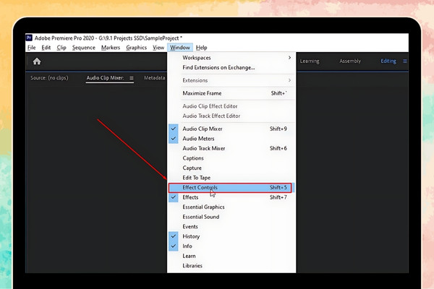
Task: Expand the Workspaces submenu
Action: point(231,58)
